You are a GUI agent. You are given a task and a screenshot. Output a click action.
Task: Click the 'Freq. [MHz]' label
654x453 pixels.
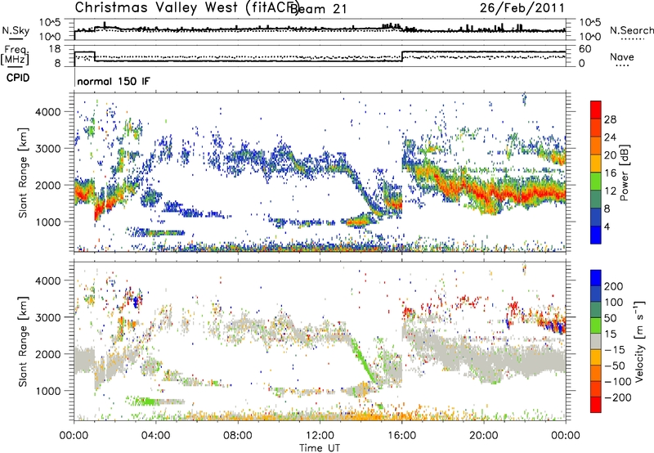[x=15, y=55]
